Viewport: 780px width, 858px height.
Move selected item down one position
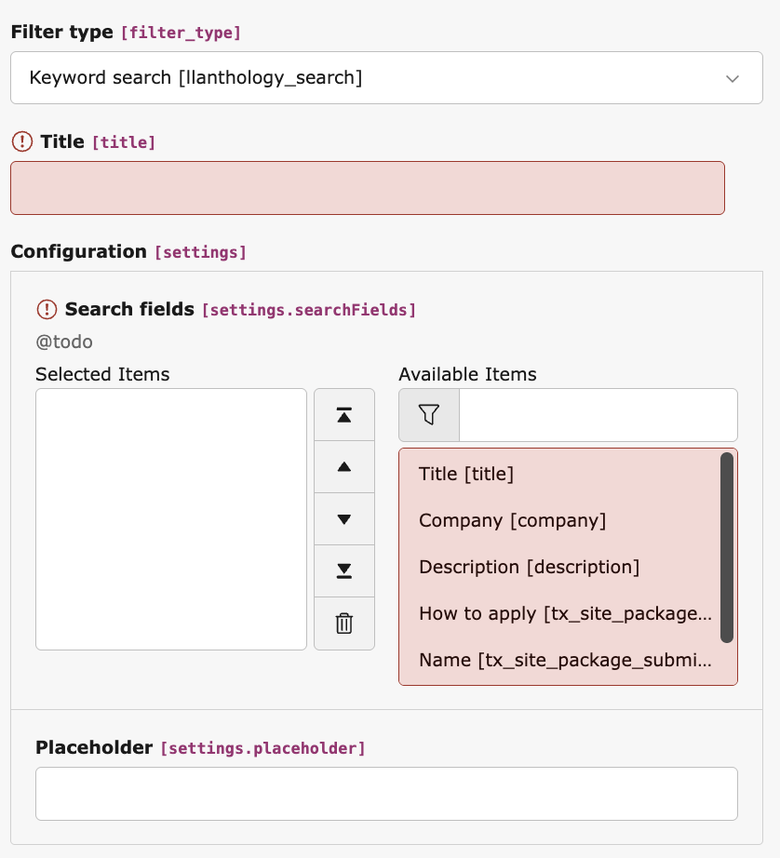tap(343, 518)
